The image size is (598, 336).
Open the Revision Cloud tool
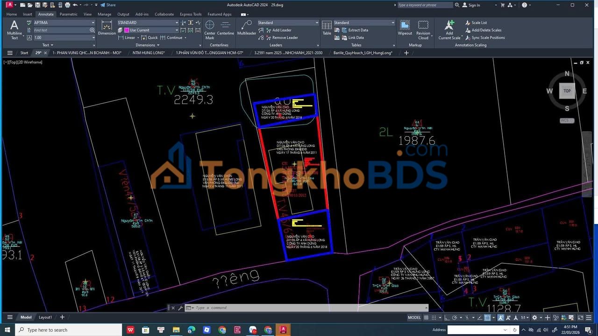(x=423, y=27)
